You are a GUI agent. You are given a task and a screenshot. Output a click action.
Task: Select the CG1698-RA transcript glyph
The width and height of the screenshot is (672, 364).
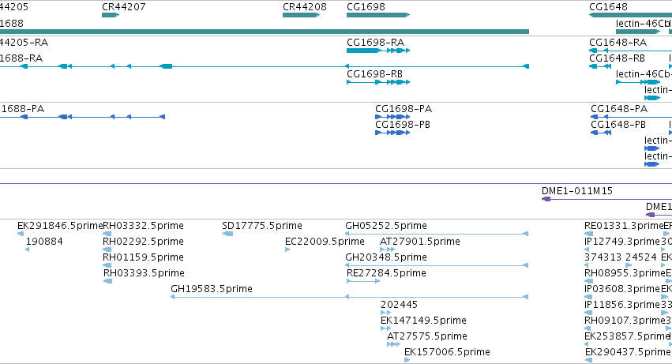click(378, 51)
